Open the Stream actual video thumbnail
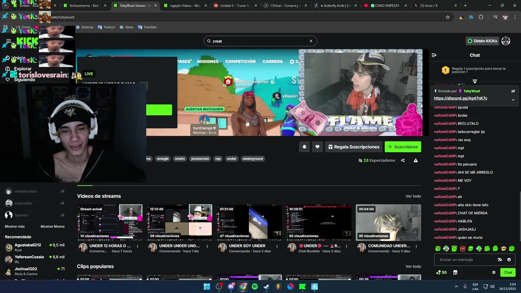 coord(109,223)
